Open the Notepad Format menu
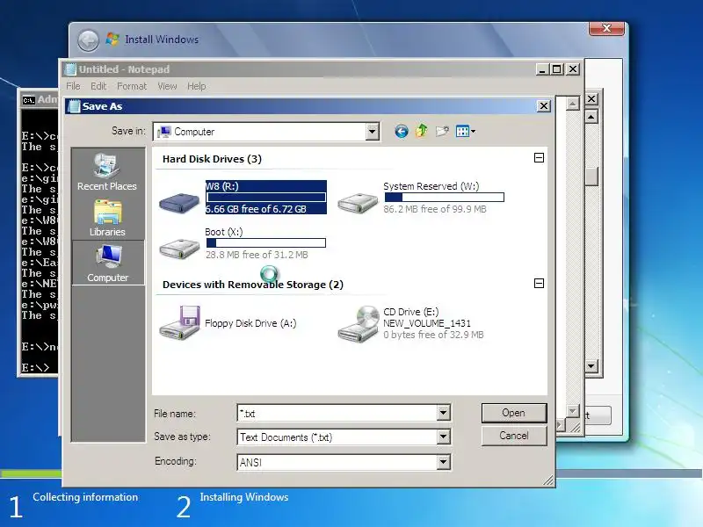The height and width of the screenshot is (527, 703). pos(132,86)
